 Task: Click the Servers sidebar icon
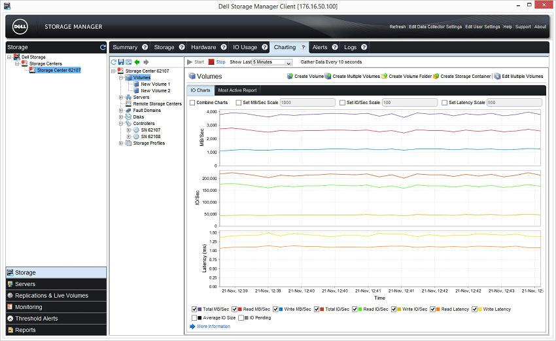coord(10,284)
